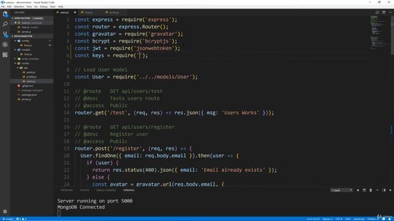The width and height of the screenshot is (394, 221).
Task: Add a new terminal with plus icon
Action: 358,190
